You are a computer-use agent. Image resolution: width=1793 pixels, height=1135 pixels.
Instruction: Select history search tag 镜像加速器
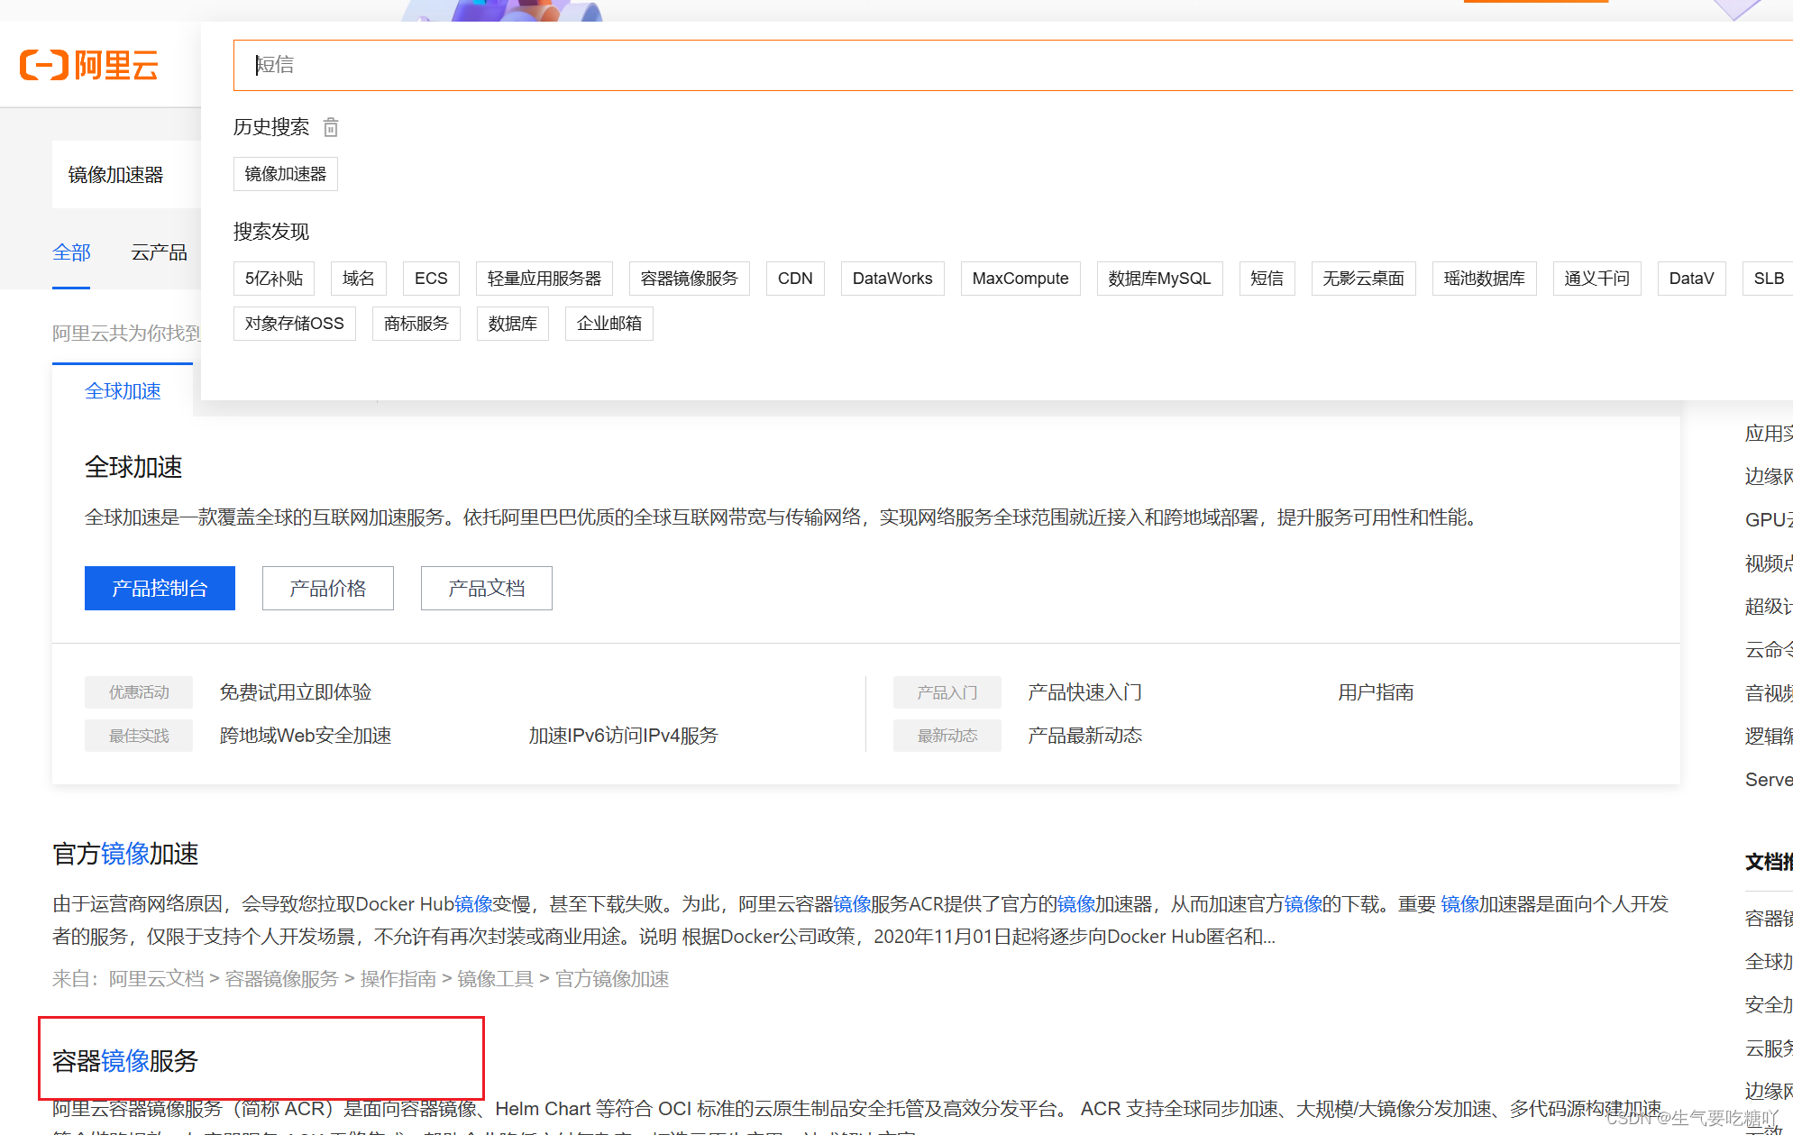click(285, 174)
